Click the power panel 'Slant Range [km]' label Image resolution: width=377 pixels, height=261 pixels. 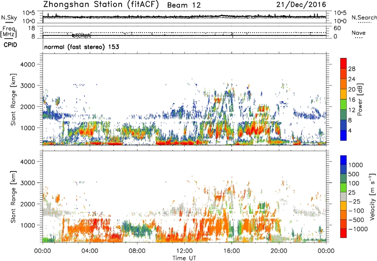pos(13,99)
